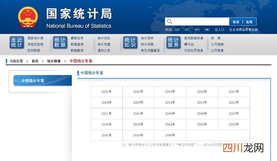The image size is (277, 161).
Task: Open the 2009年 yearbook
Action: [170, 113]
